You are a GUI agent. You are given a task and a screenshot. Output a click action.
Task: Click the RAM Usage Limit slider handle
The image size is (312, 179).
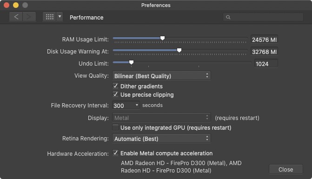163,38
